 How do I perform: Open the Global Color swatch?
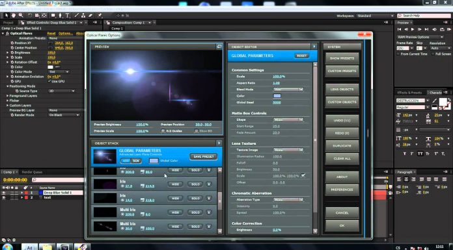click(154, 161)
